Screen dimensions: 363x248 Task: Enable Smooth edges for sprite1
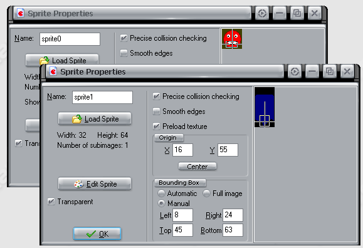157,111
